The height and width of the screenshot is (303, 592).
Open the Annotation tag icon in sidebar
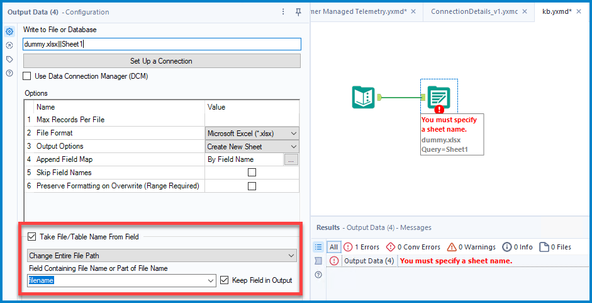pos(9,59)
